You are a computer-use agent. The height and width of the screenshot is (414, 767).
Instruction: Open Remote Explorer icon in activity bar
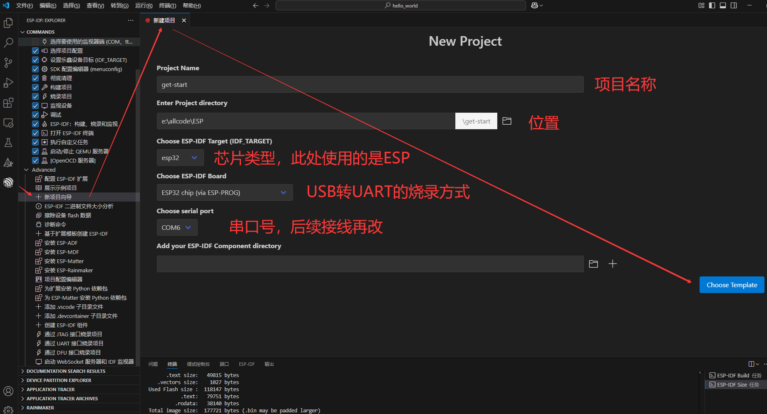[8, 123]
